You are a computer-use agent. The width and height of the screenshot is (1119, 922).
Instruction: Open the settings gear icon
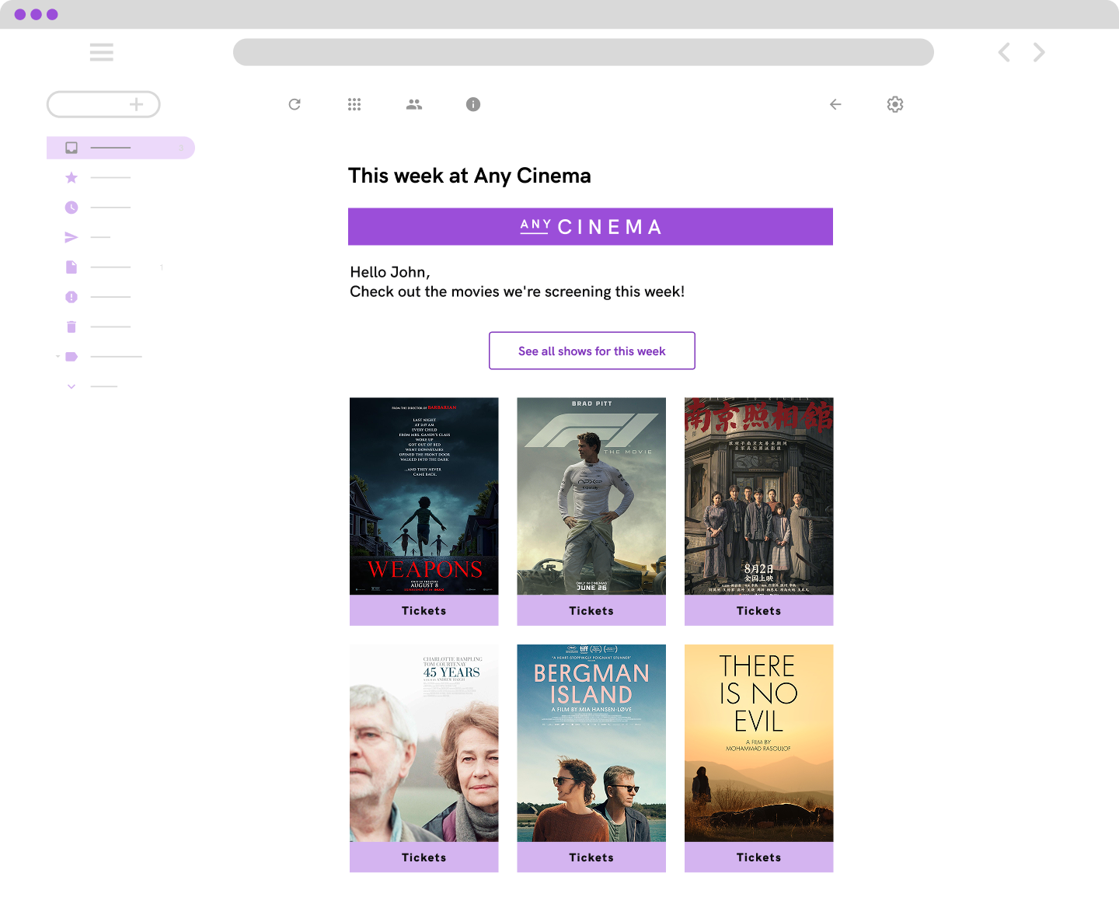(x=895, y=104)
